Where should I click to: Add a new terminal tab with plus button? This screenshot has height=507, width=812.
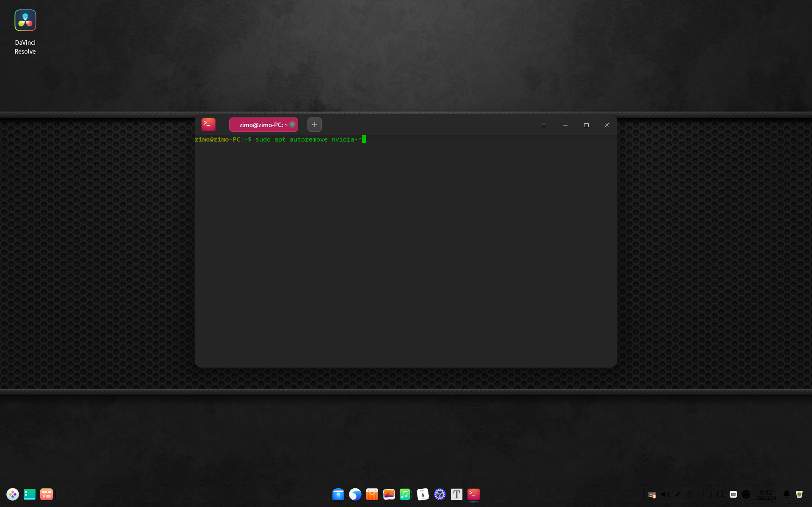tap(314, 125)
